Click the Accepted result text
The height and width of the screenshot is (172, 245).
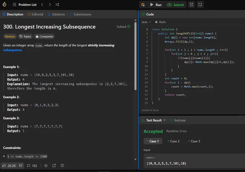click(153, 131)
